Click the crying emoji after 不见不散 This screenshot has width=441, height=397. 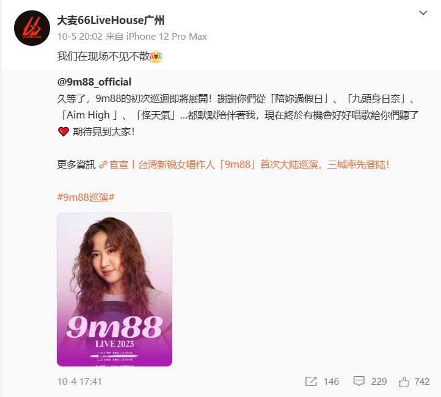click(156, 57)
